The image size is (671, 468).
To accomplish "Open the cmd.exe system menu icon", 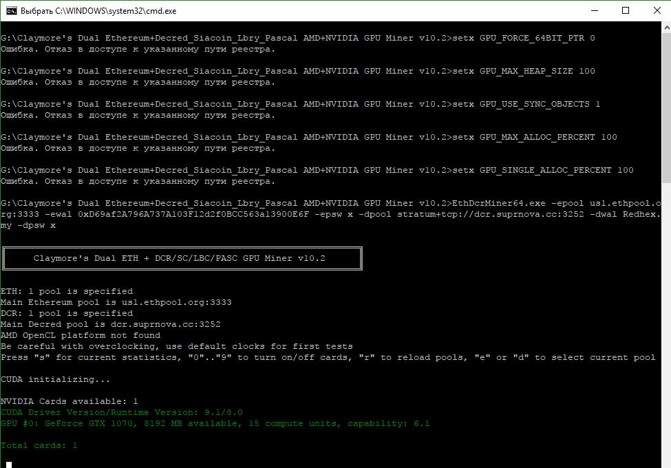I will (12, 11).
